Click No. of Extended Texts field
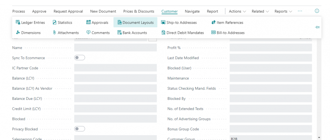 pos(271,109)
